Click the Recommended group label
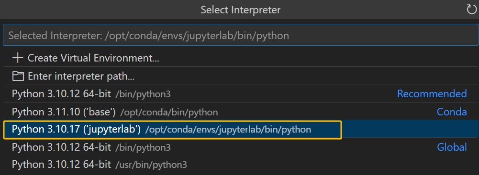 tap(432, 94)
